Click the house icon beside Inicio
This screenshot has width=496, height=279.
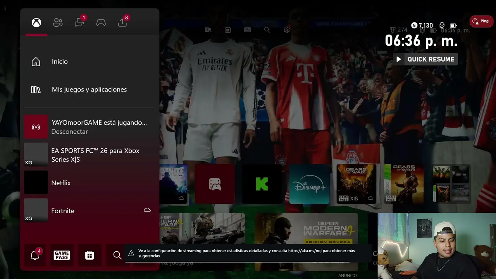tap(36, 62)
